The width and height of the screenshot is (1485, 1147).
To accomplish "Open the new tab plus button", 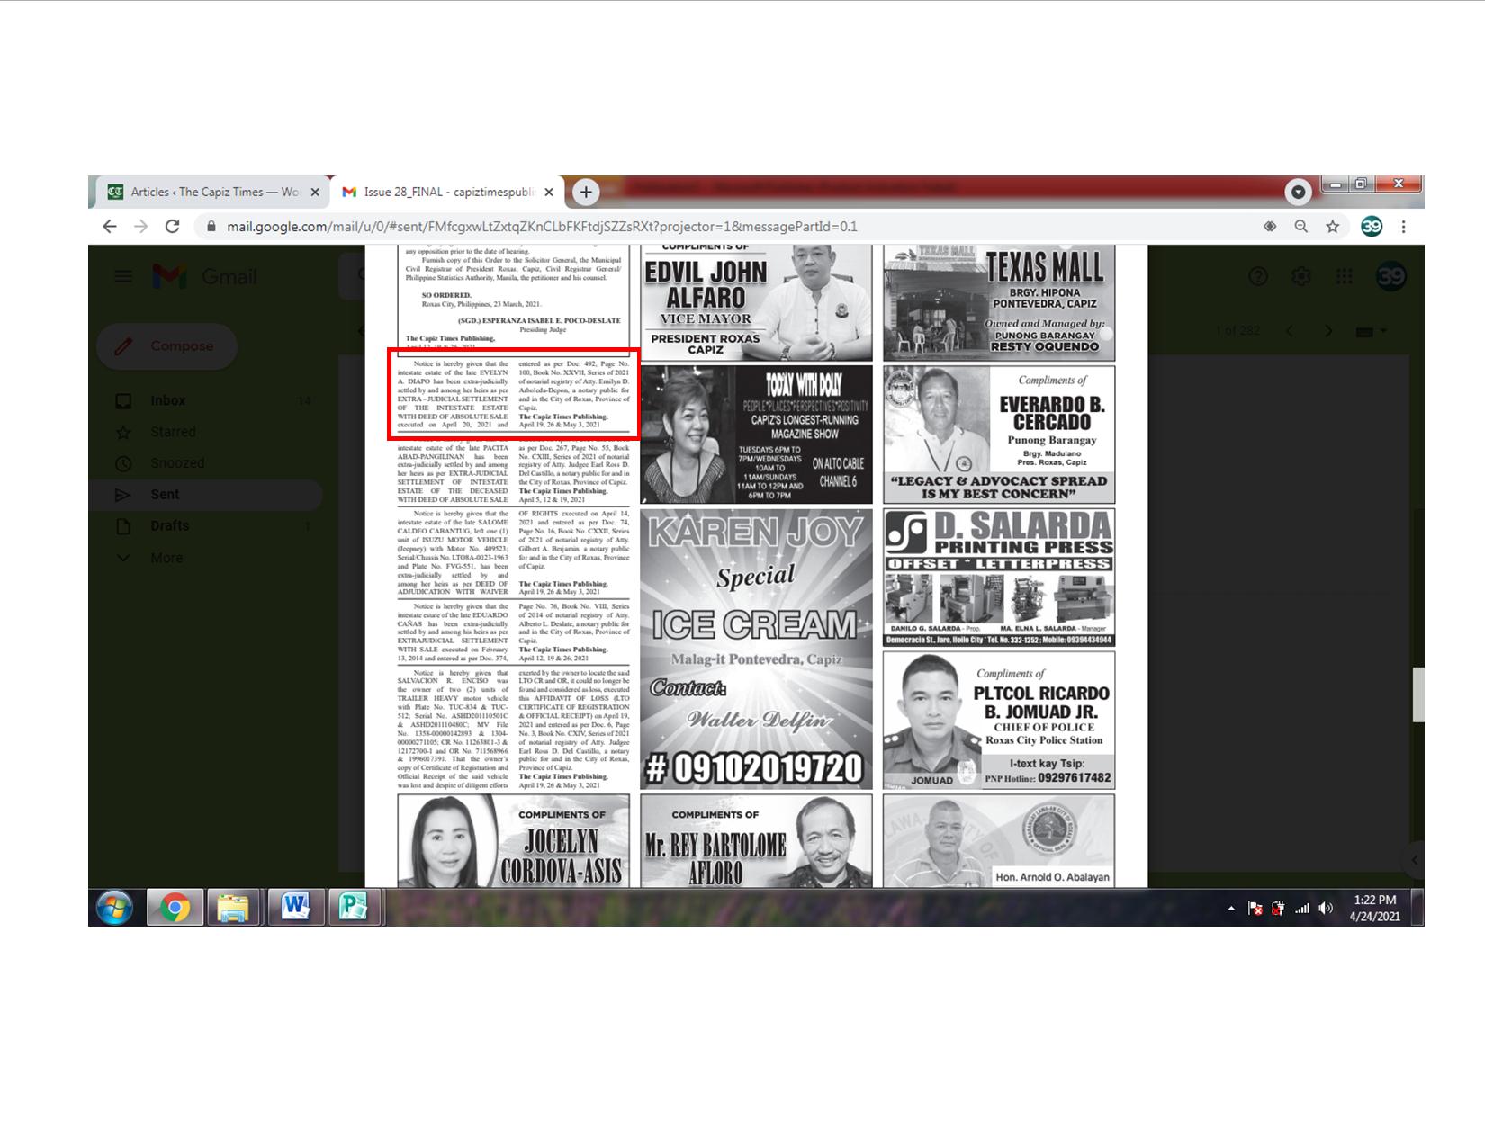I will [x=586, y=192].
